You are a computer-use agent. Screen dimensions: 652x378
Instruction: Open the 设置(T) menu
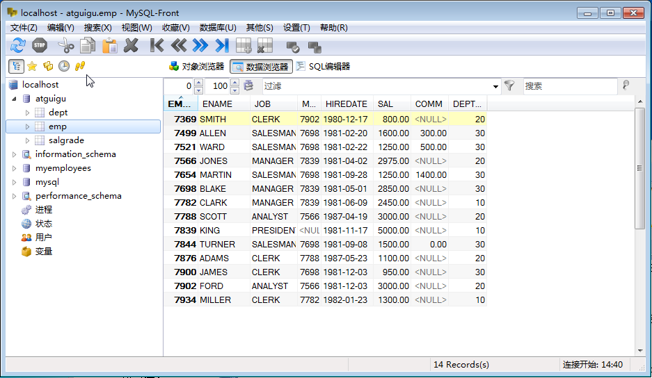[x=296, y=28]
